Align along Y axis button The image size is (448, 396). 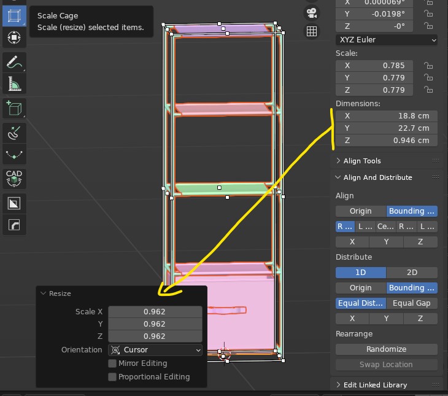click(386, 242)
